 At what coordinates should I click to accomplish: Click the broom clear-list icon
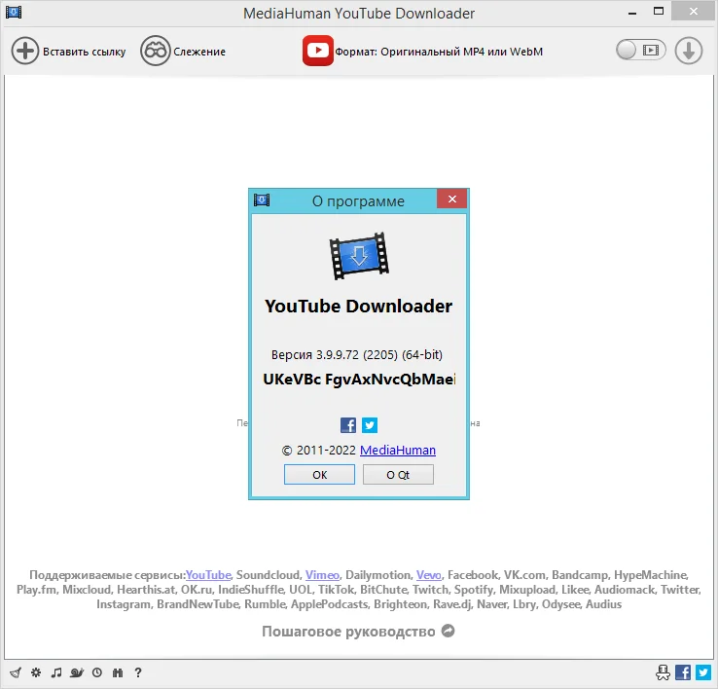point(16,672)
